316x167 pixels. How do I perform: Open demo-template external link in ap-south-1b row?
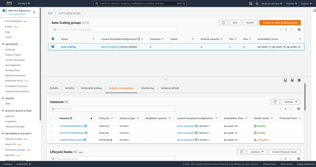(x=196, y=126)
